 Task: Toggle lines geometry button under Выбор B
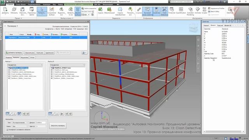pos(54,114)
